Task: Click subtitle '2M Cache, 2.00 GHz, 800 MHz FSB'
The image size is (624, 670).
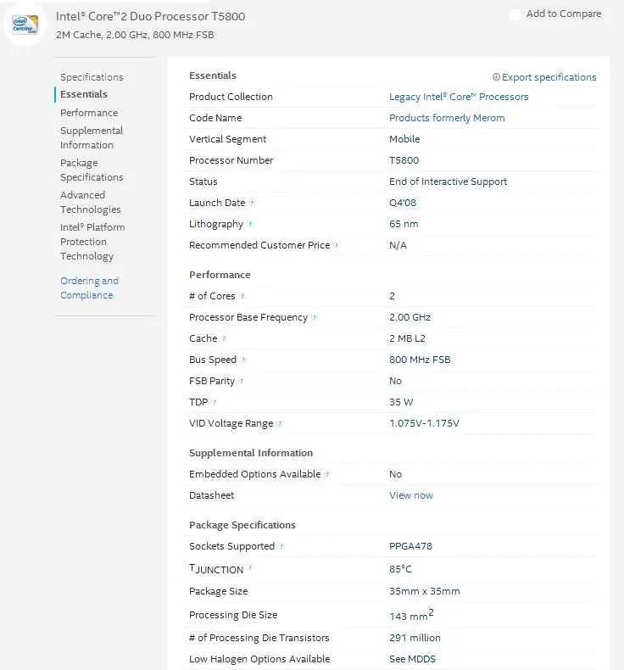Action: [x=135, y=35]
